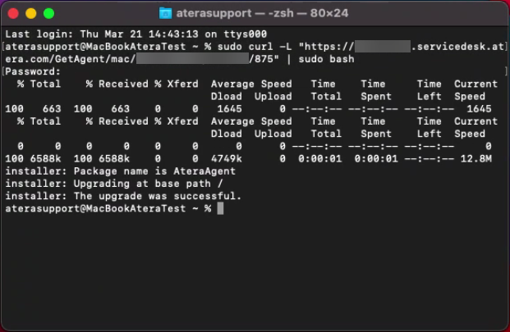Click the window title 'aterasupport — -zsh — 80×24'
This screenshot has width=510, height=332.
262,13
